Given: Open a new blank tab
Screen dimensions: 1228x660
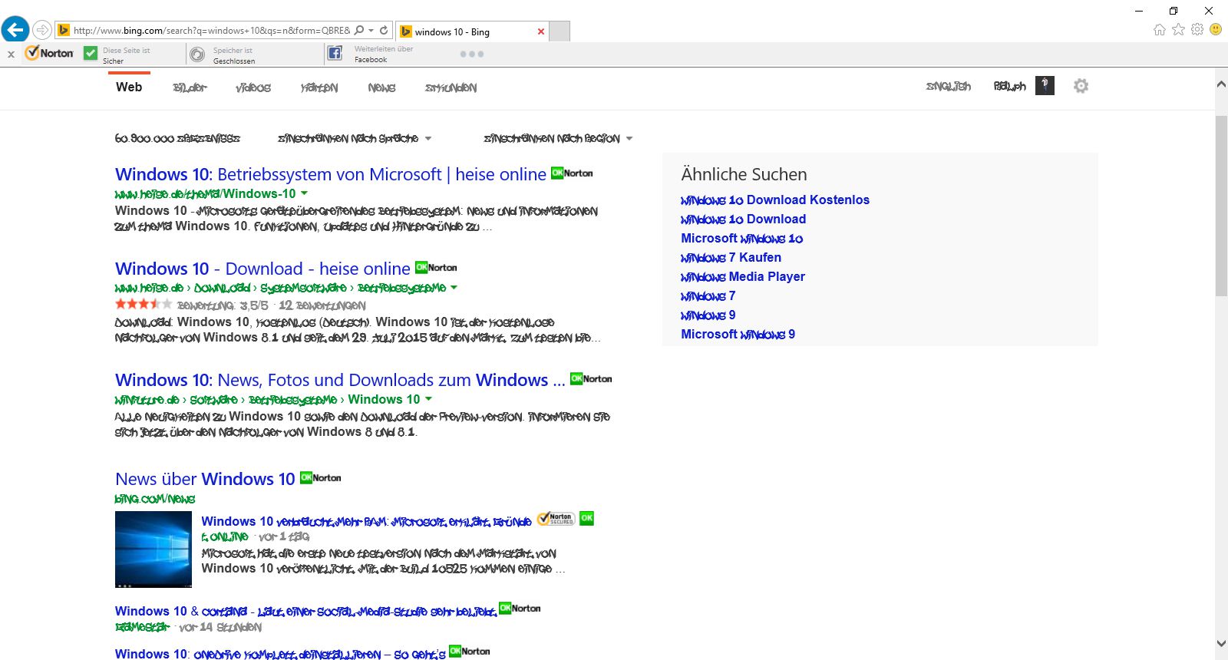Looking at the screenshot, I should (x=560, y=31).
